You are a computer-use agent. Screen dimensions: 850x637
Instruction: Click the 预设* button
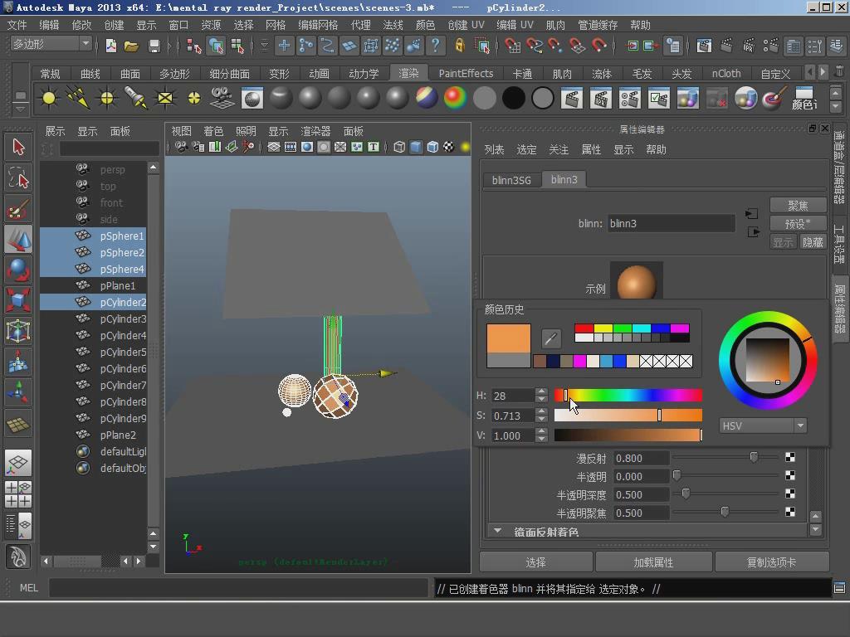pyautogui.click(x=798, y=224)
